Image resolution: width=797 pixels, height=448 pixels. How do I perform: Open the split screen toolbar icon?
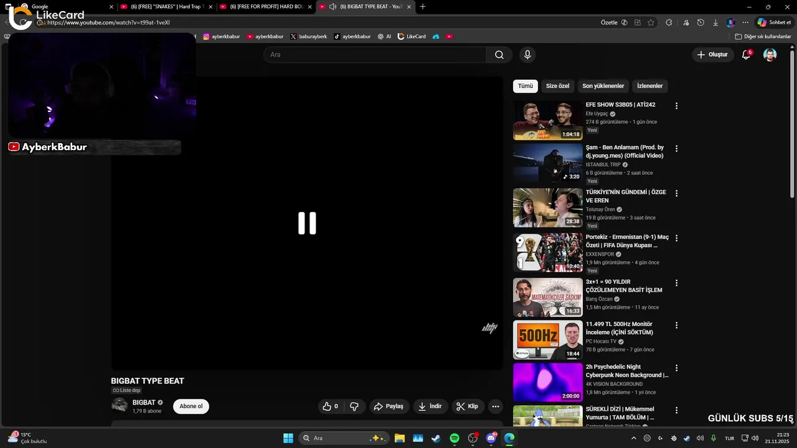pos(638,22)
